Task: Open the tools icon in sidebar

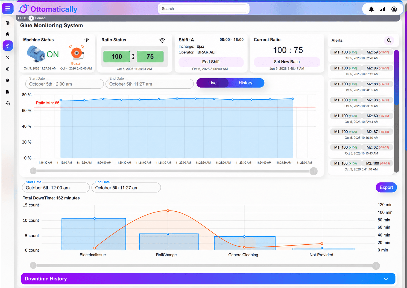Action: tap(8, 58)
